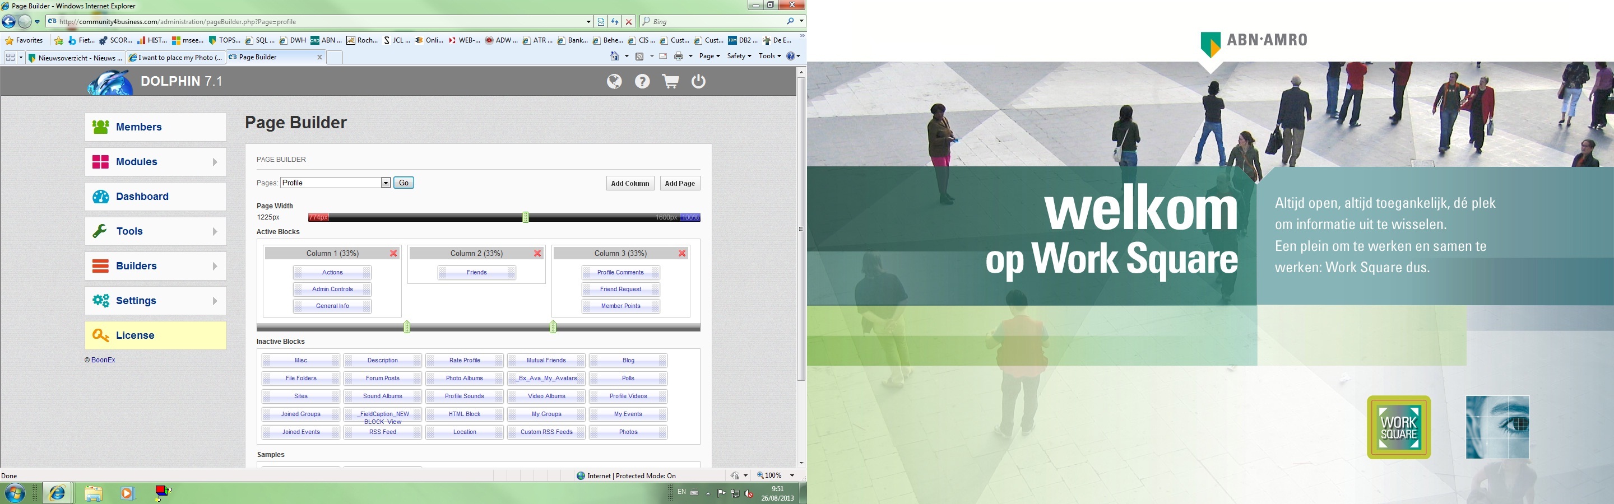Open the Pages dropdown showing Profile
The height and width of the screenshot is (504, 1614).
tap(336, 183)
